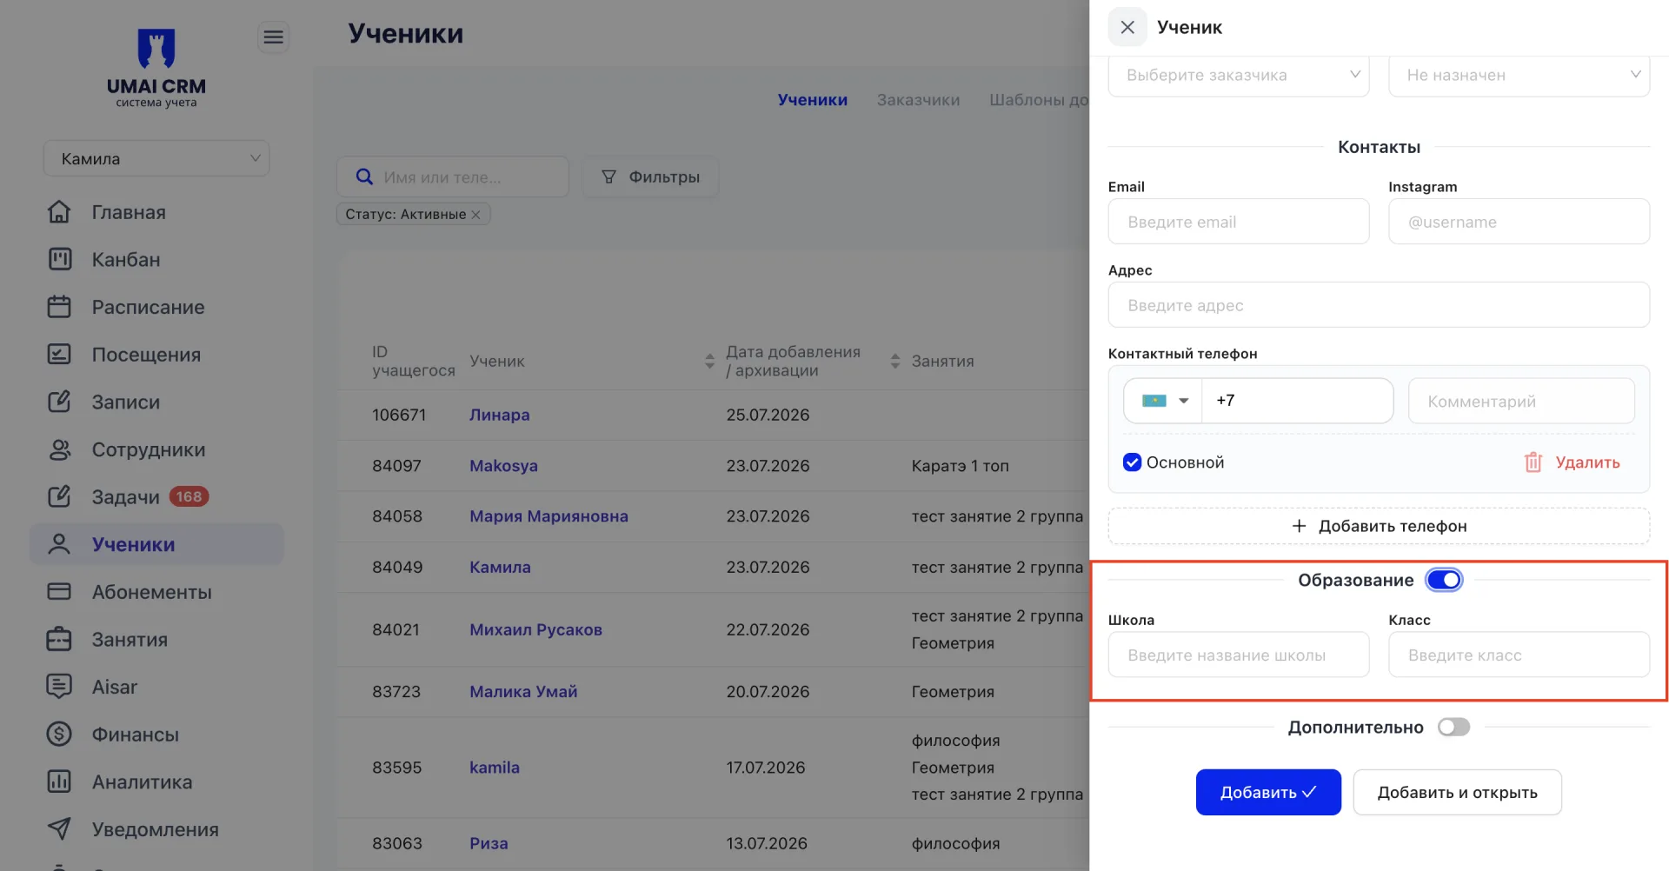
Task: Click the Посещения attendance icon
Action: [59, 354]
